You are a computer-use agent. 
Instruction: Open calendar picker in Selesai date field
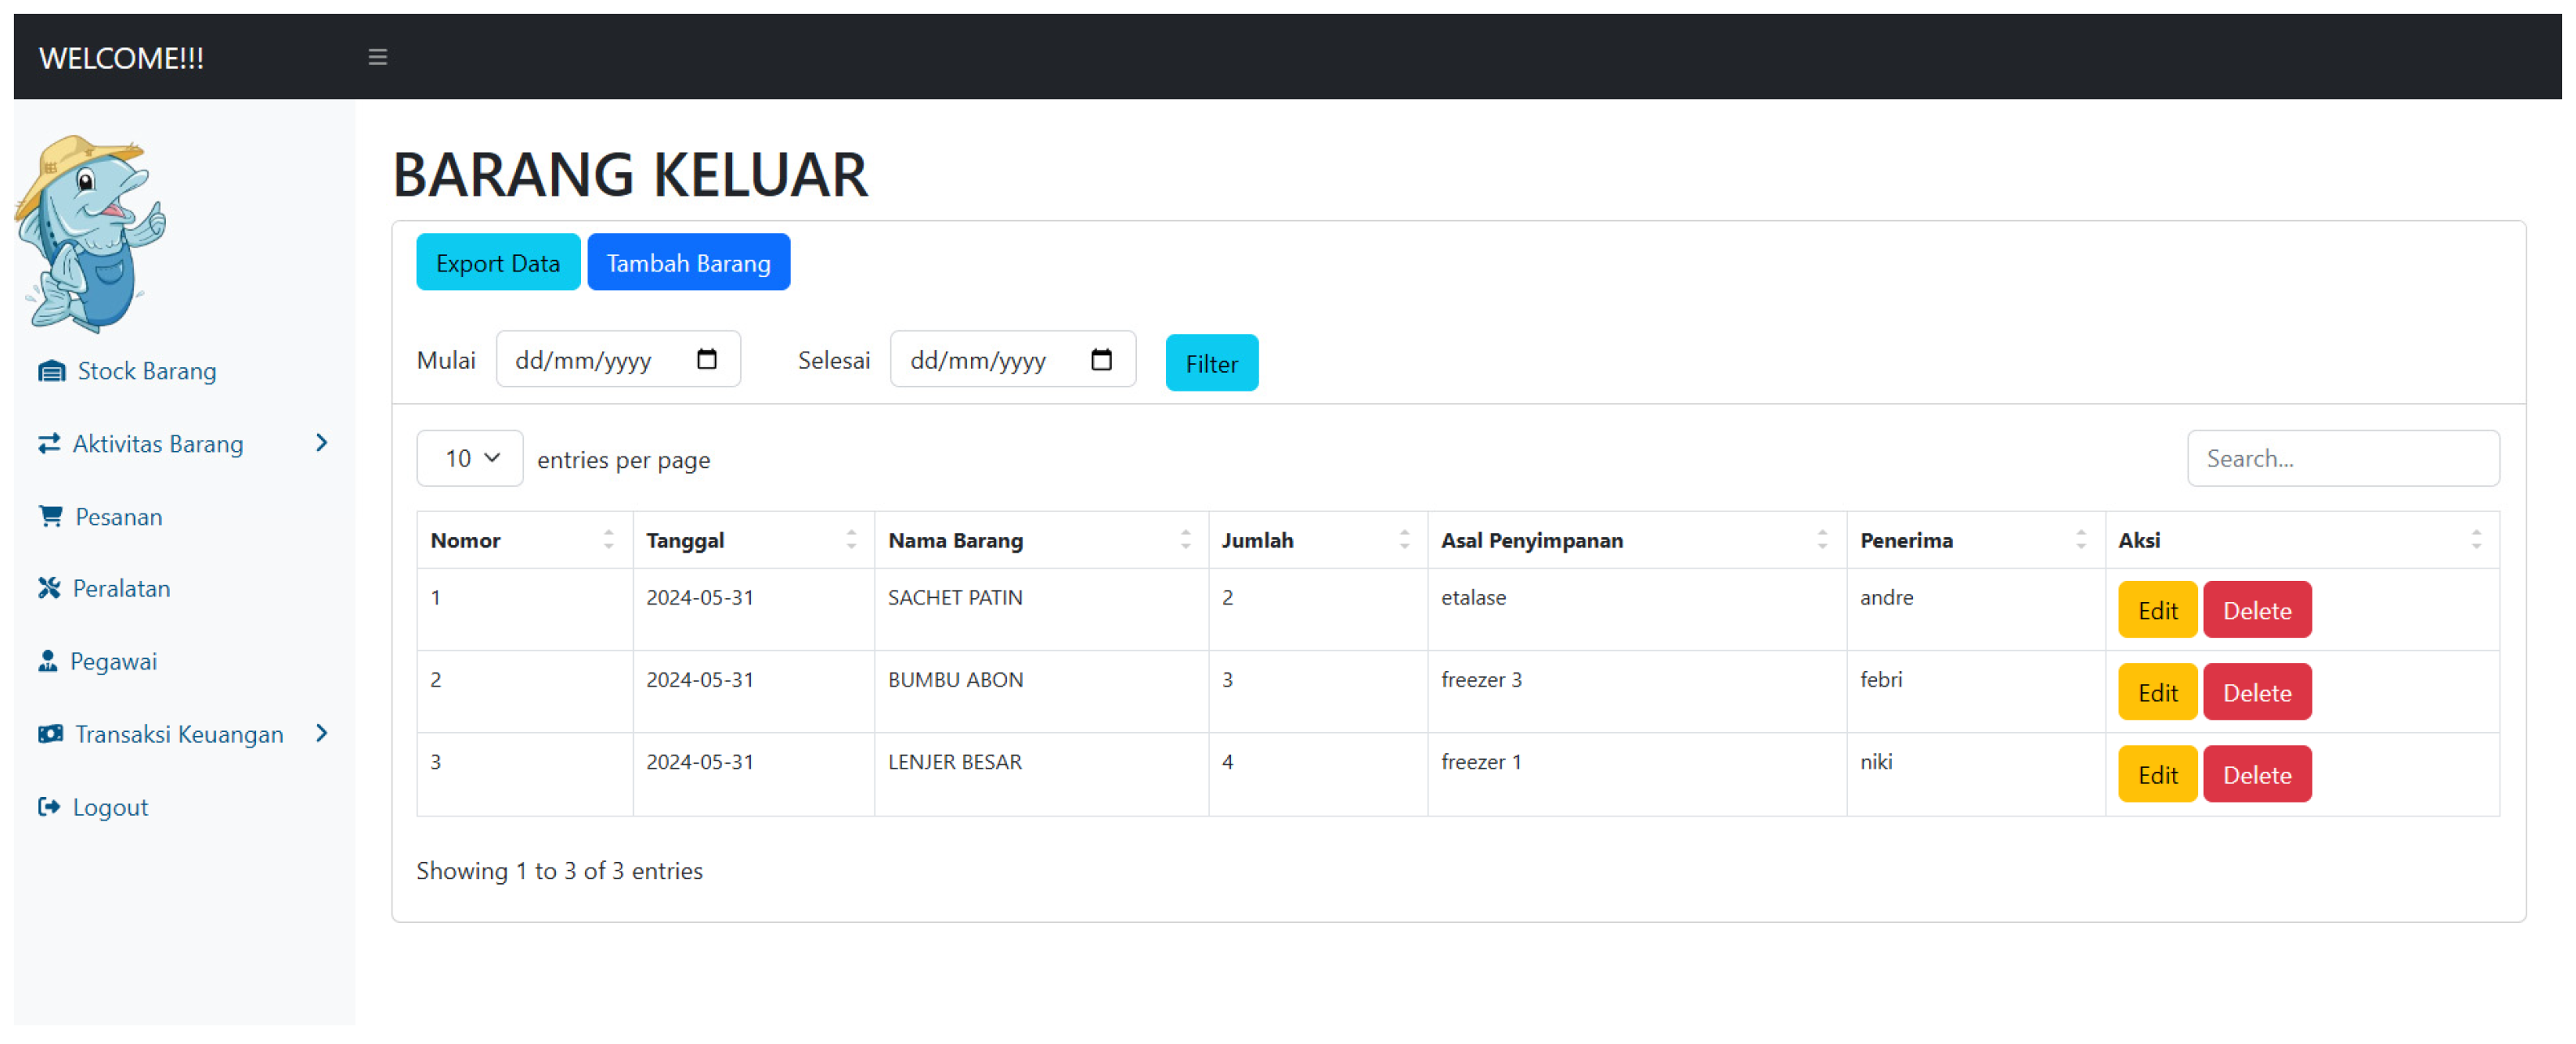(1100, 359)
